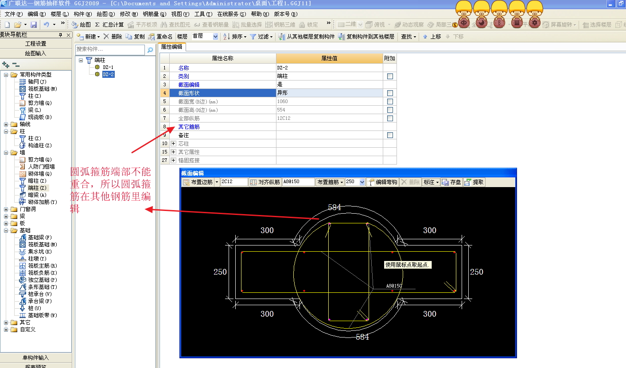Select 端柱(Z) in the wall navigation list
The width and height of the screenshot is (626, 368).
pos(37,188)
